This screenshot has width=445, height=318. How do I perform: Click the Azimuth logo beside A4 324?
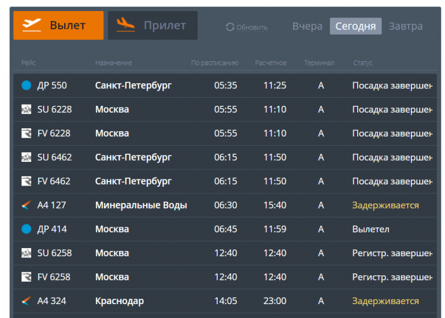[x=26, y=301]
